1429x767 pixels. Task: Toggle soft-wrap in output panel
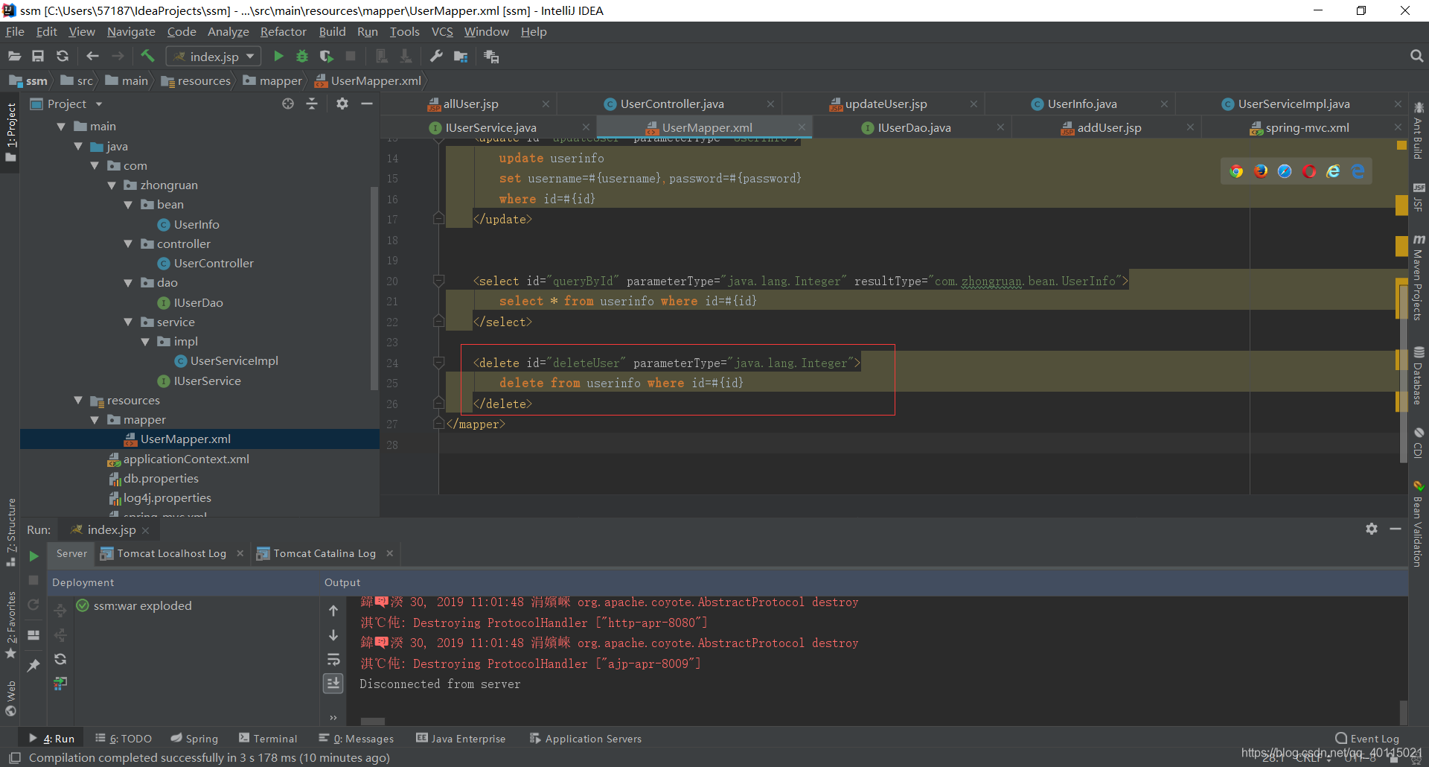333,660
